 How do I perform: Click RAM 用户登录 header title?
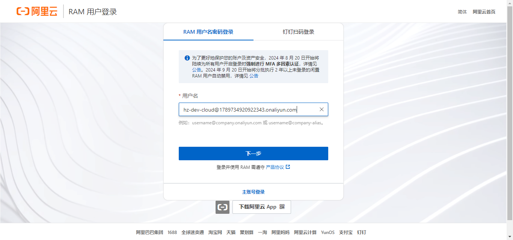[x=93, y=12]
